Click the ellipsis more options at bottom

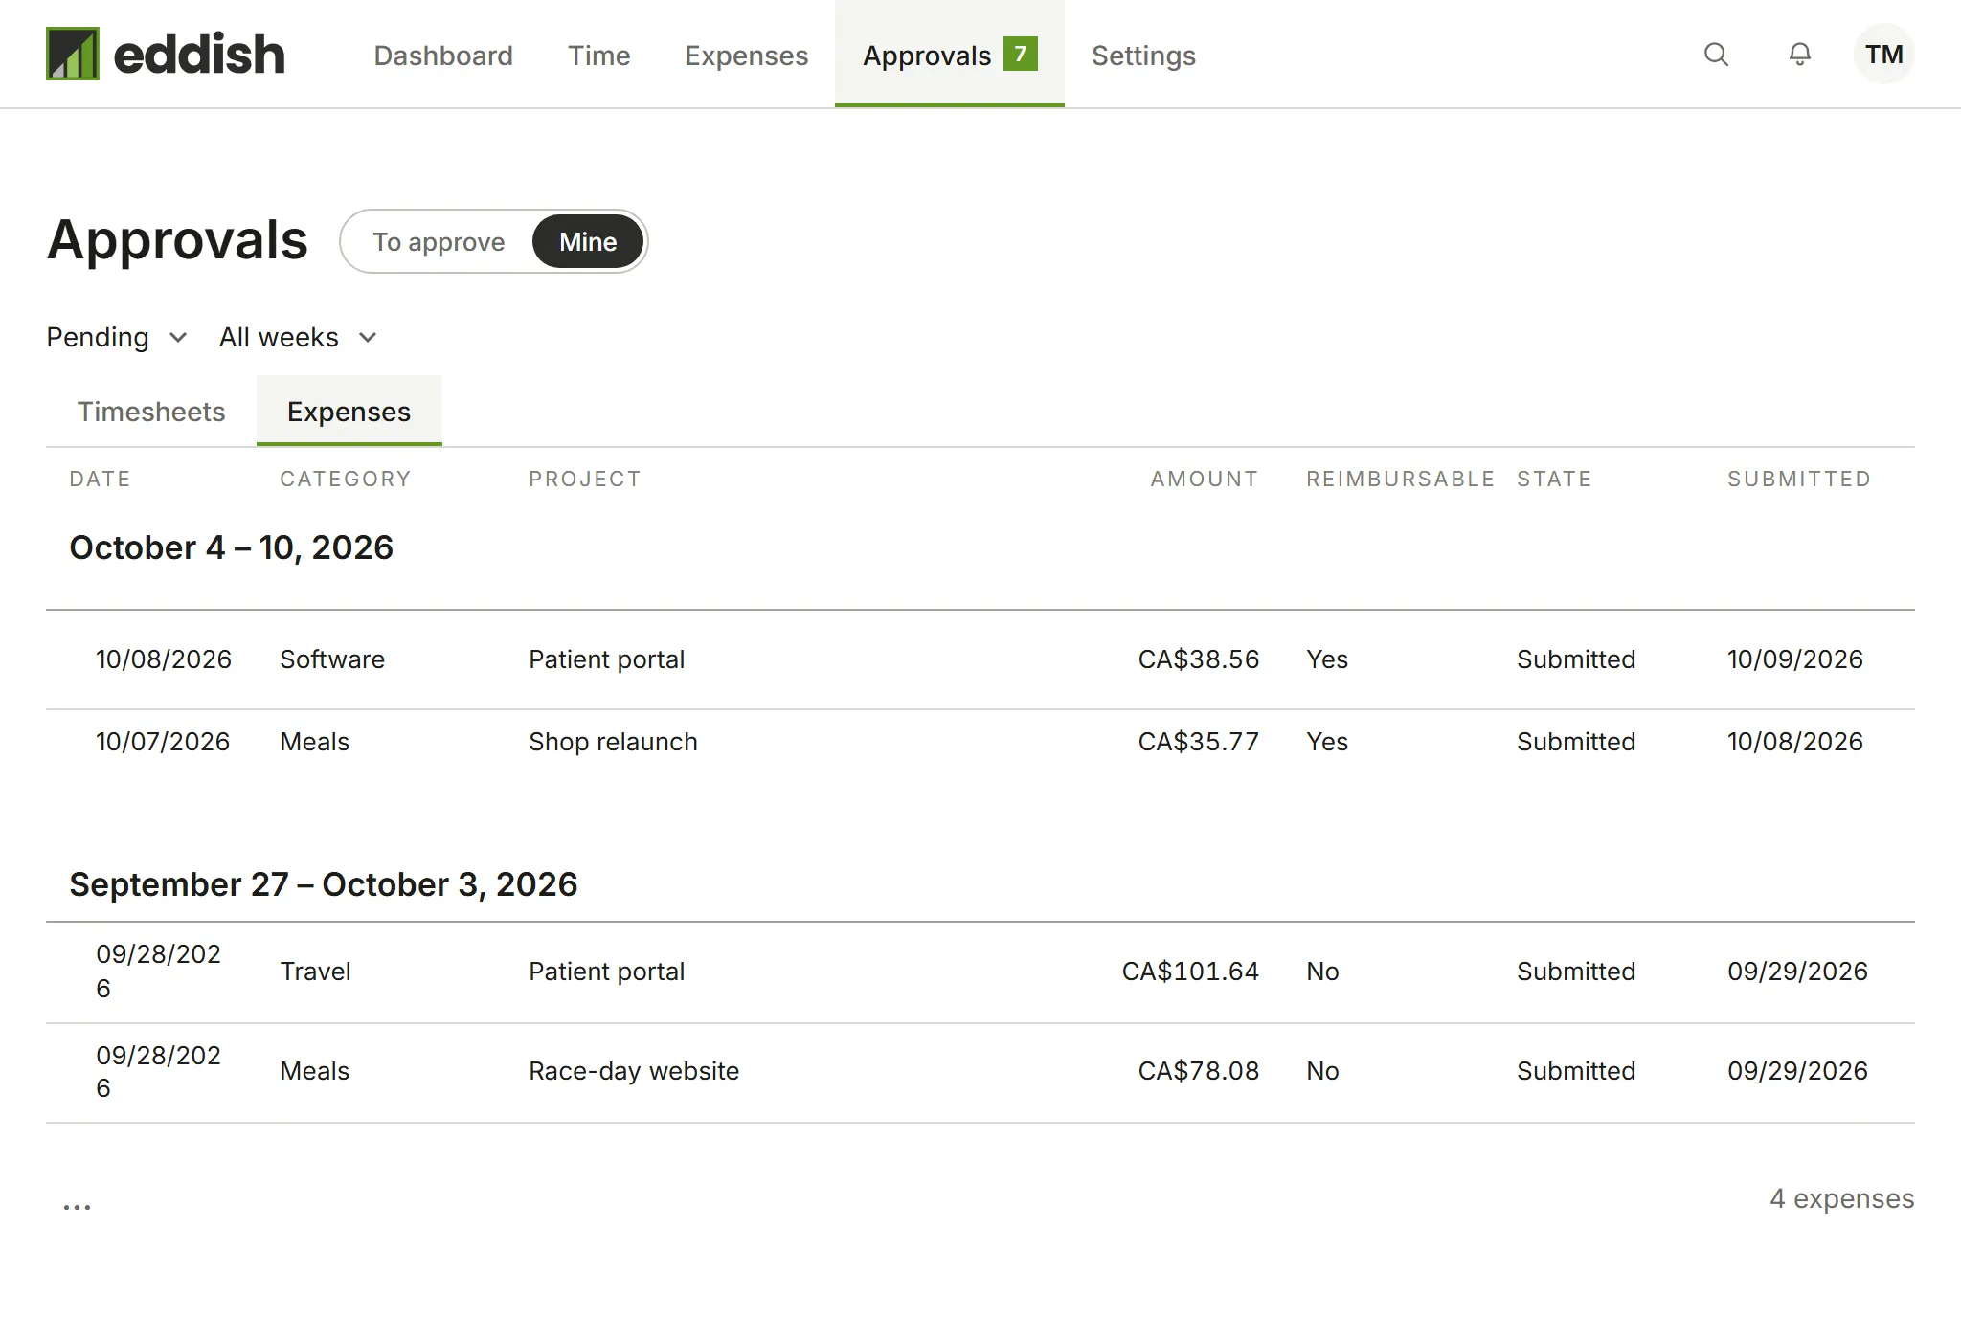(77, 1206)
